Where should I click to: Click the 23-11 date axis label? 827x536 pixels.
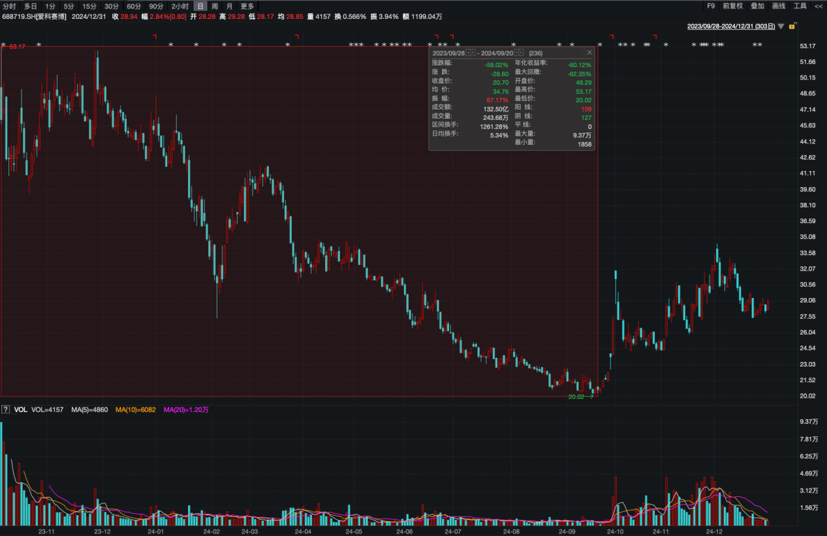[x=46, y=531]
